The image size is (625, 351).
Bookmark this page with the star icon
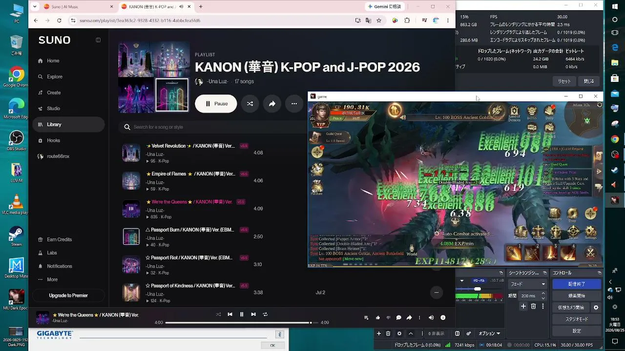point(379,20)
